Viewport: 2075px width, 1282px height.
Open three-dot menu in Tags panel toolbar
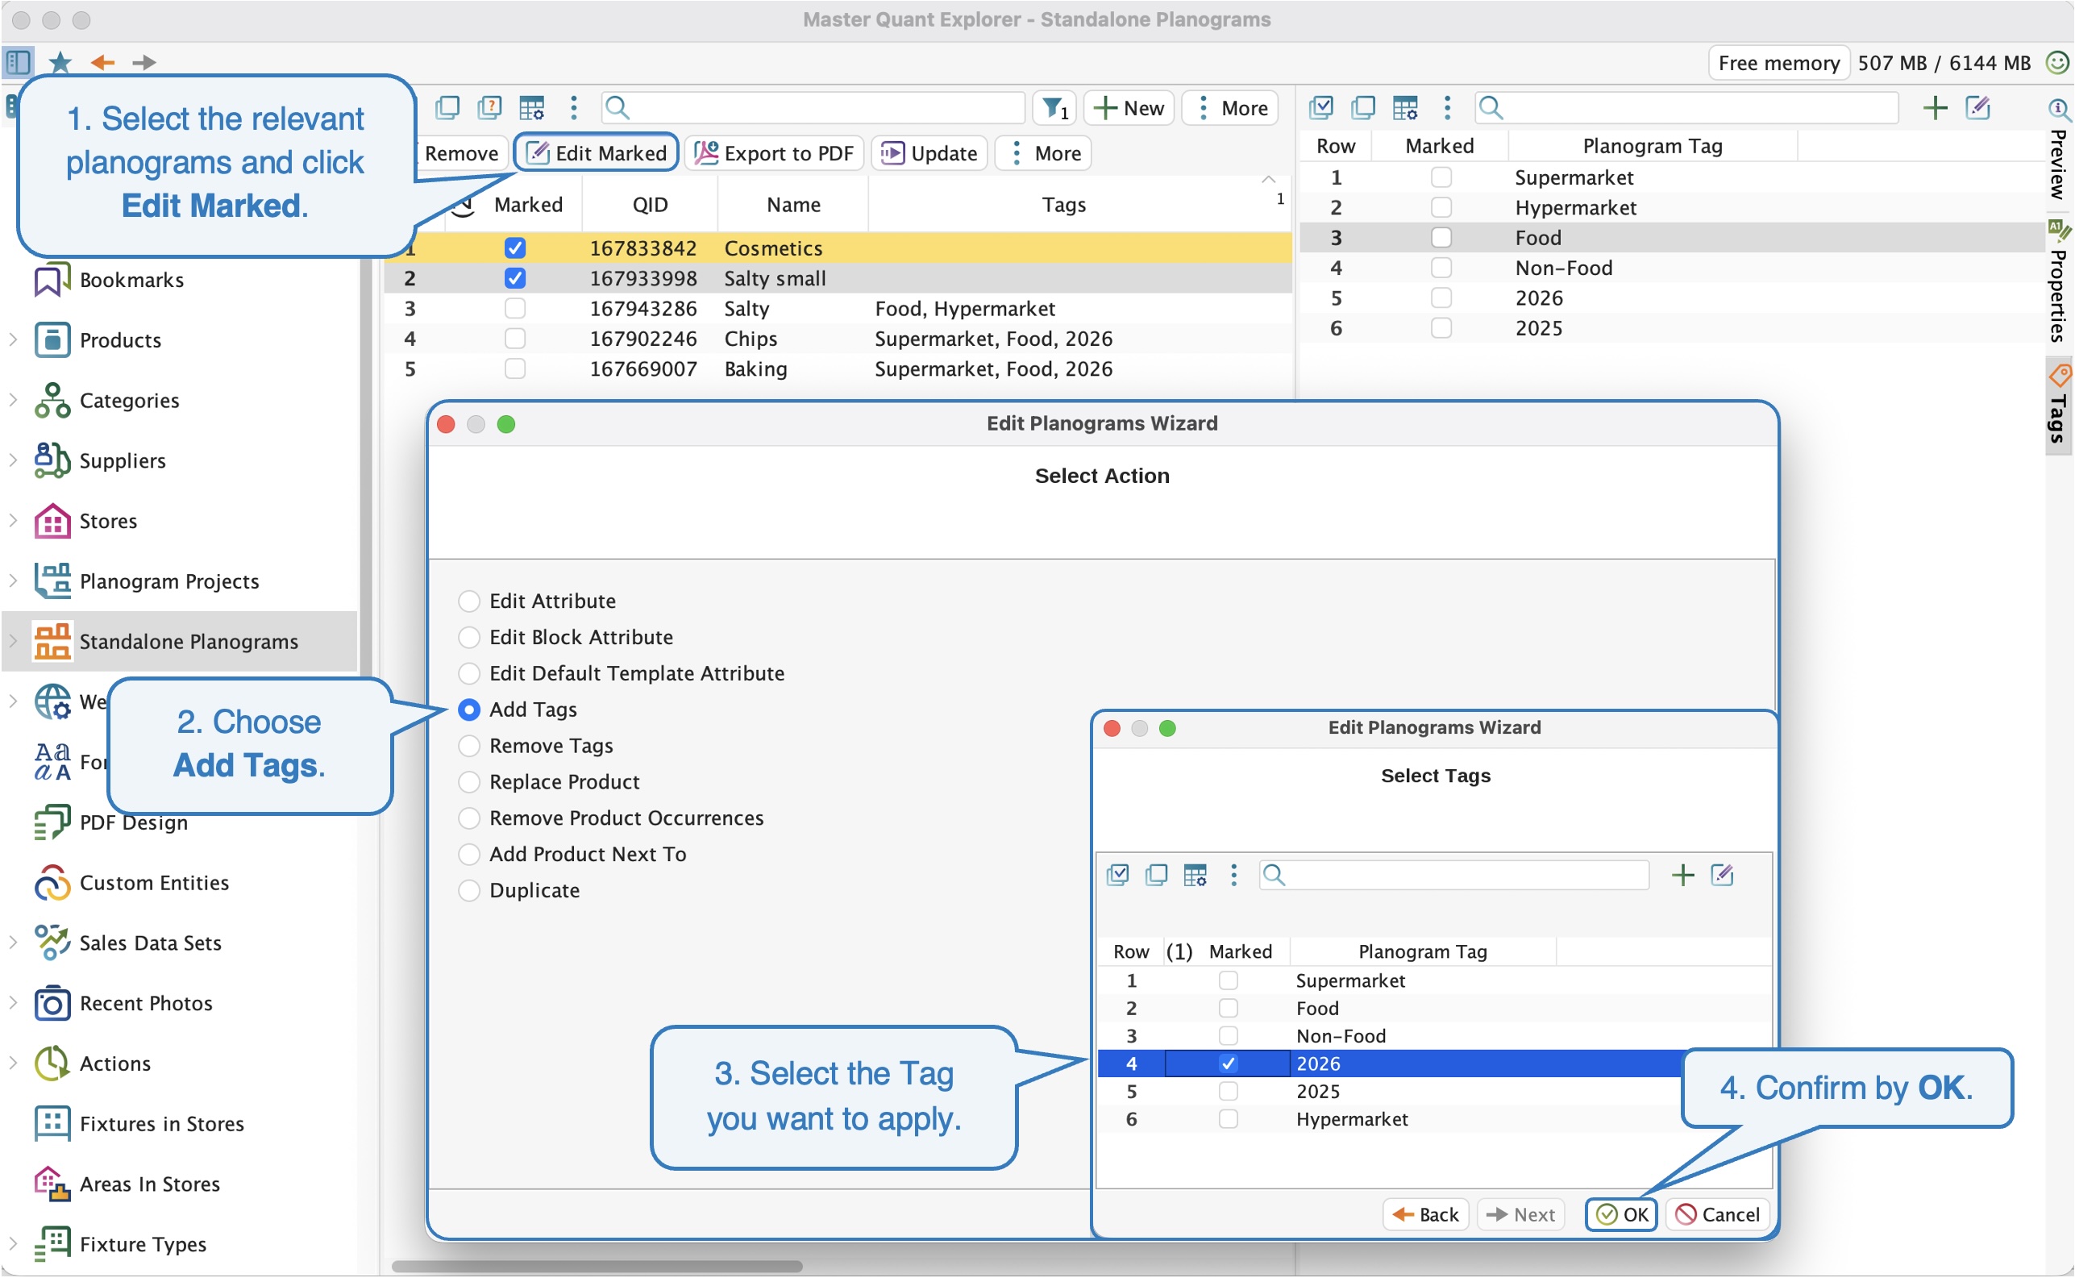(1447, 108)
